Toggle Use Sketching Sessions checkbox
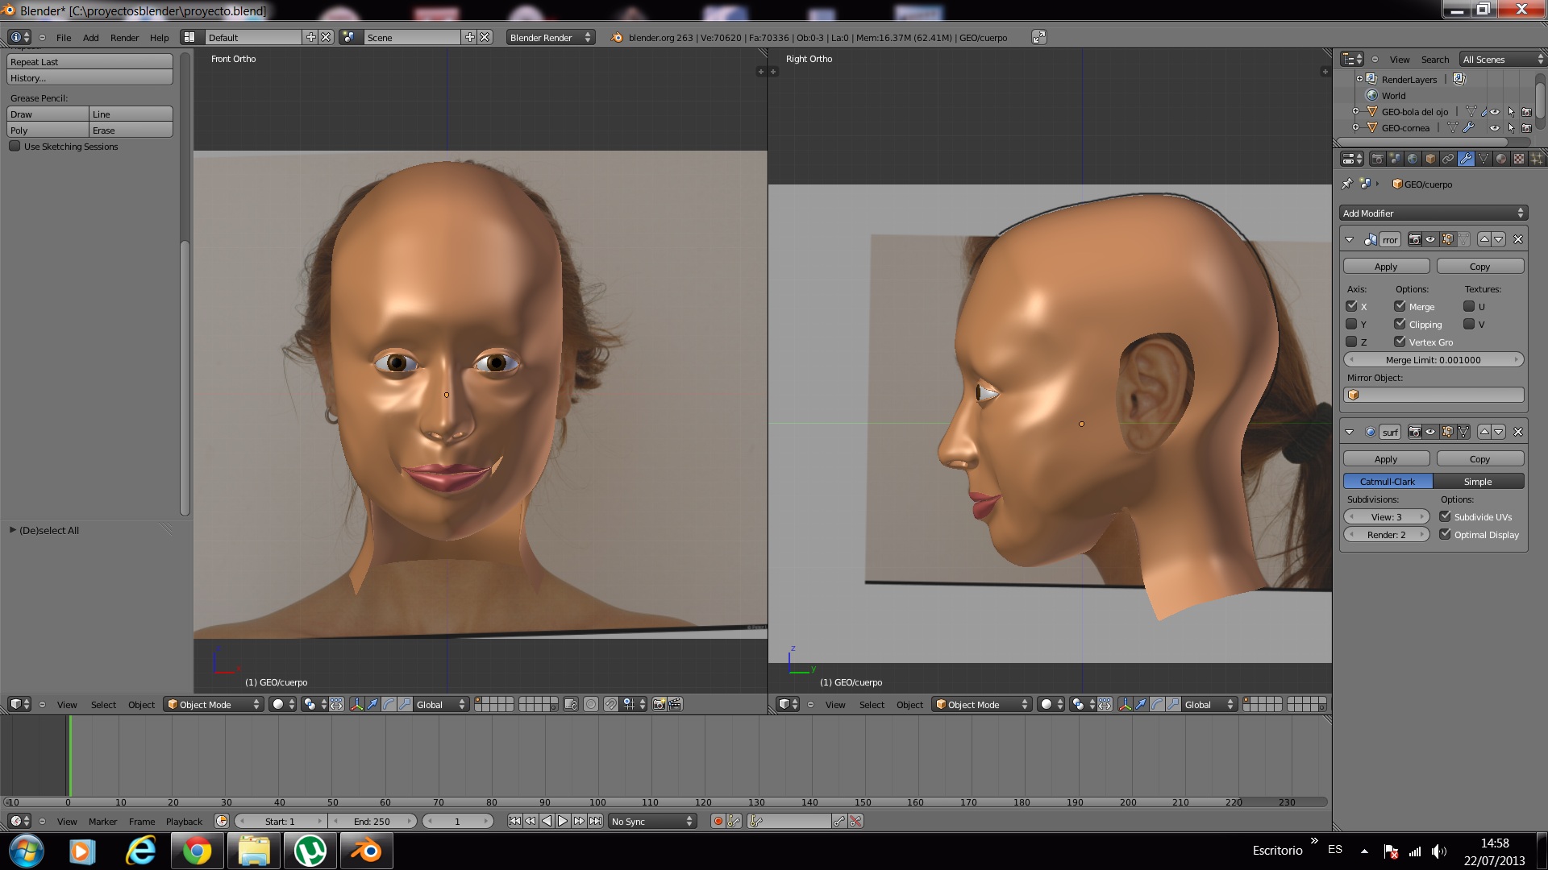Image resolution: width=1548 pixels, height=870 pixels. 15,147
